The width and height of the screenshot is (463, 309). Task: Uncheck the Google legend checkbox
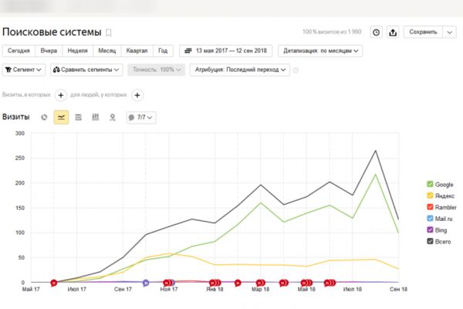tap(430, 184)
